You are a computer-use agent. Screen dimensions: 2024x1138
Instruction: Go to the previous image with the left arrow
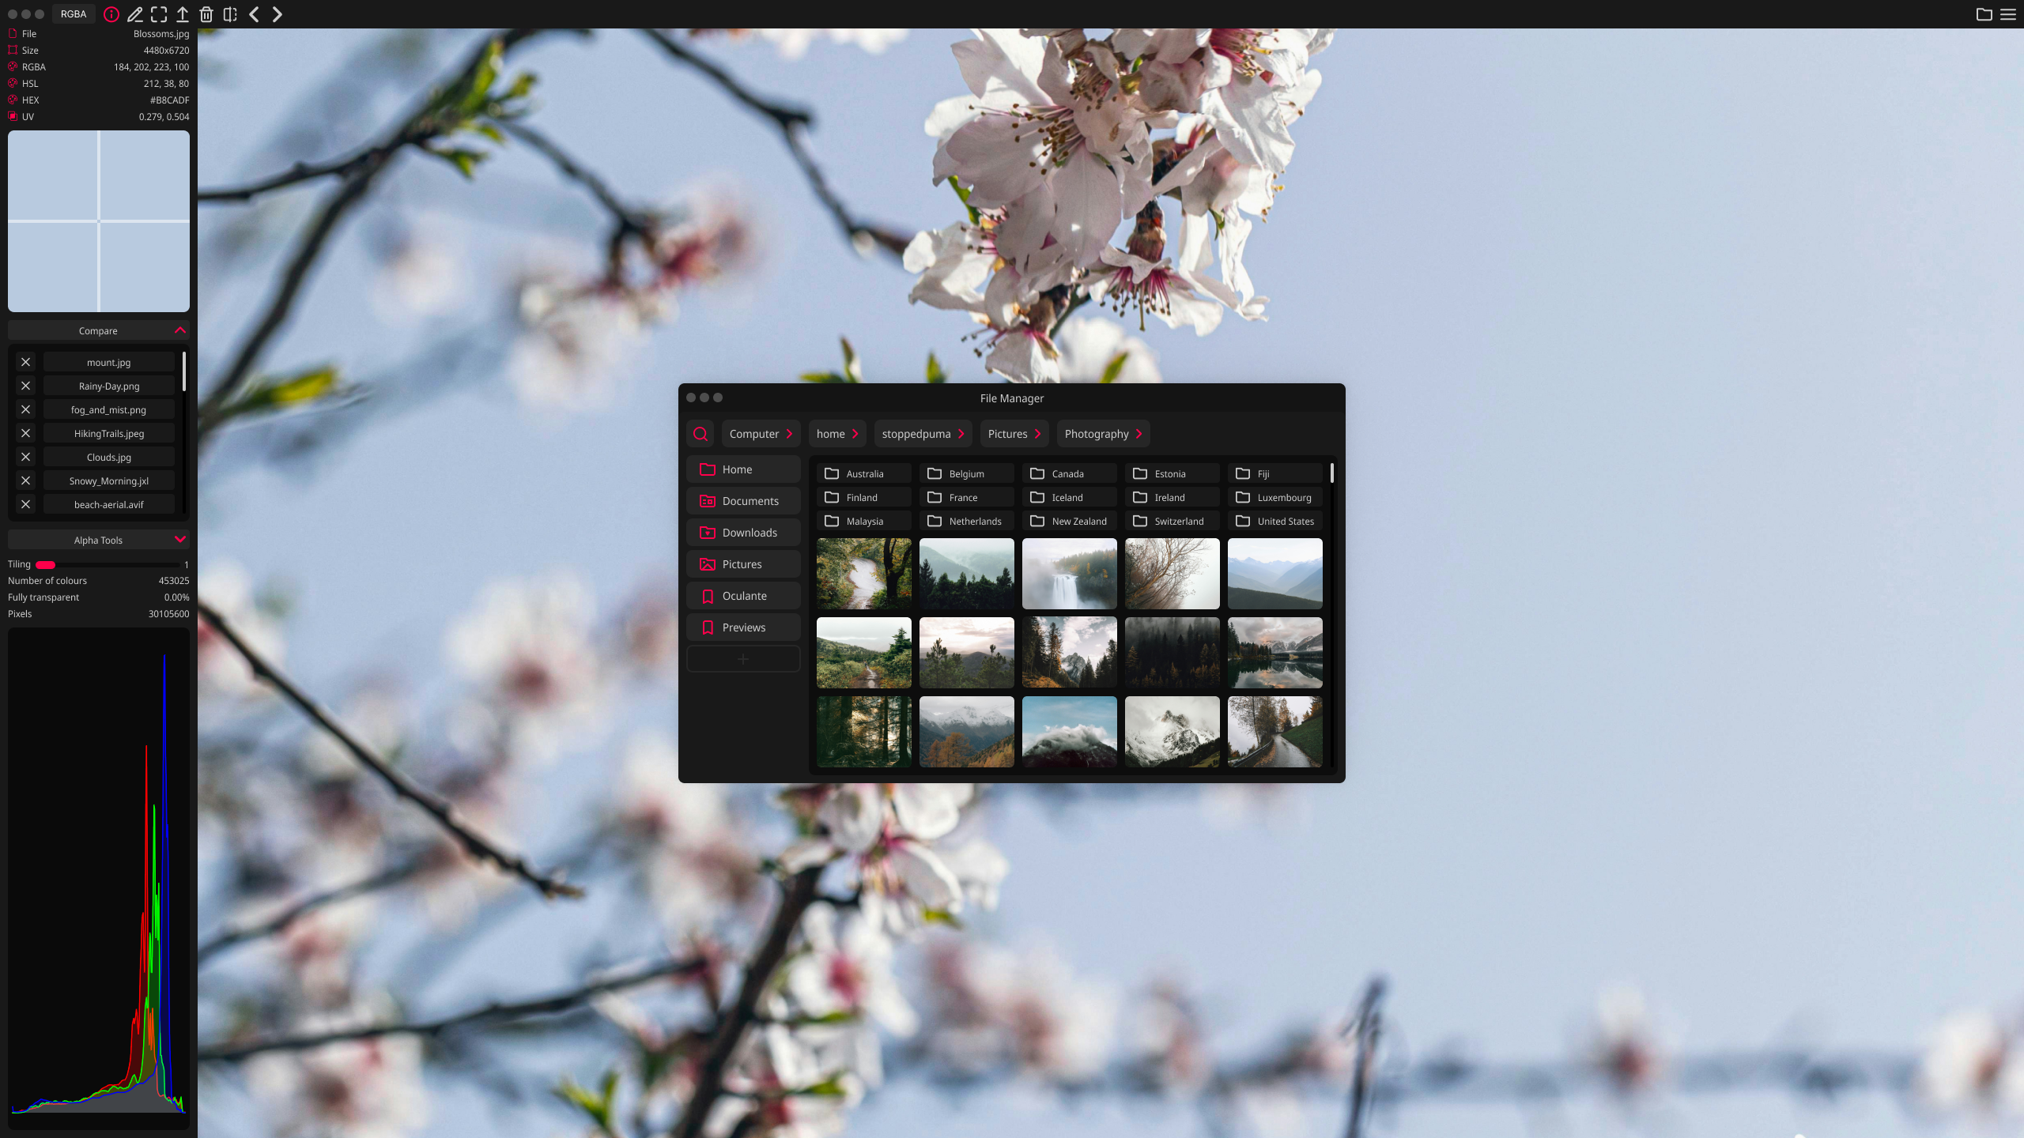tap(254, 14)
